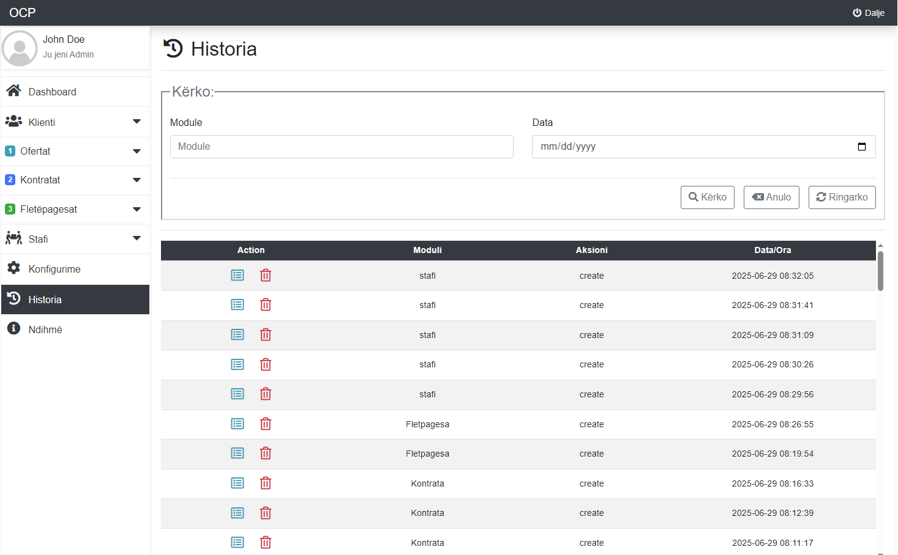
Task: Click the Data/Ora column header
Action: point(773,250)
